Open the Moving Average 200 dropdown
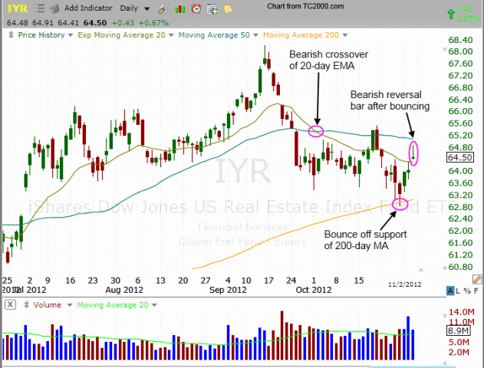This screenshot has height=368, width=484. point(345,35)
